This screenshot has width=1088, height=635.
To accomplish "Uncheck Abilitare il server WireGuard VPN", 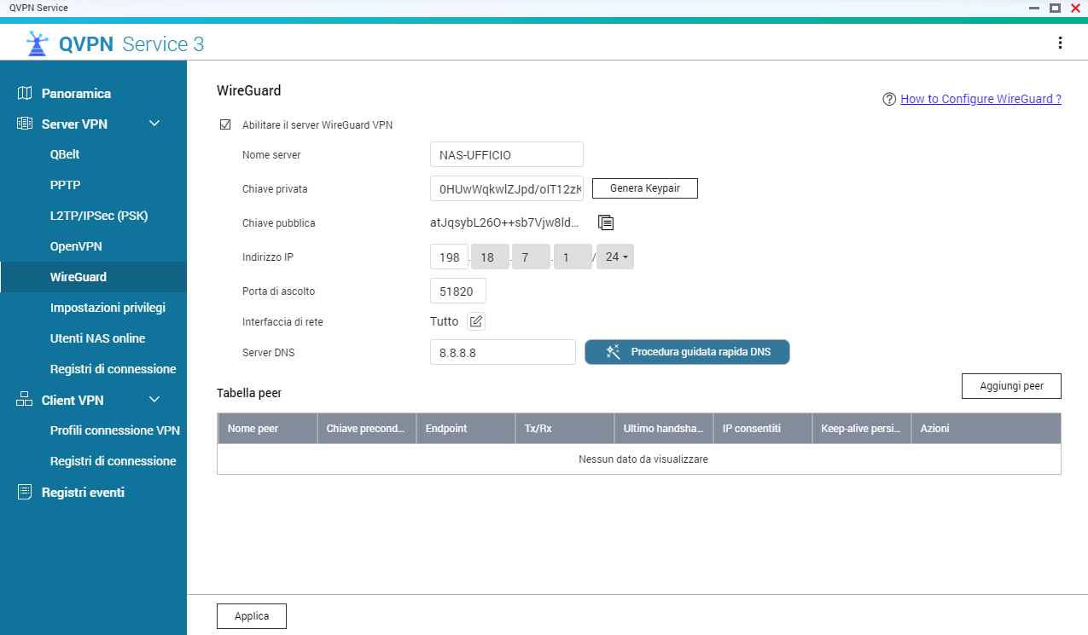I will 225,124.
